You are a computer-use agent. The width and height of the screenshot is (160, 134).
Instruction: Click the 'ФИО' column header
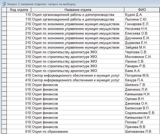[x=142, y=10]
